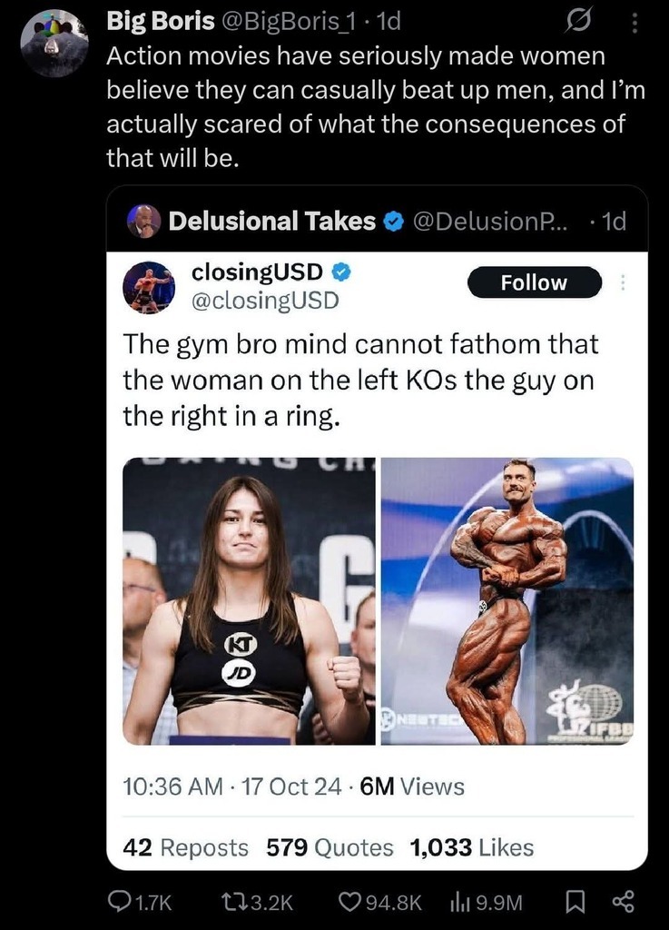This screenshot has width=669, height=930.
Task: Click the share icon
Action: click(623, 901)
